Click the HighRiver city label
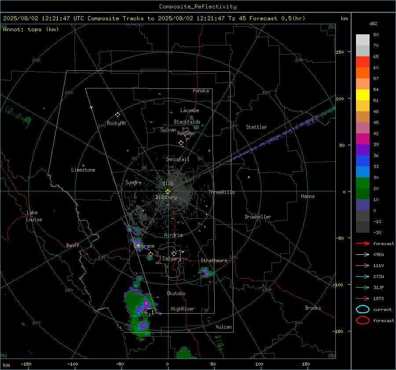 tap(183, 309)
